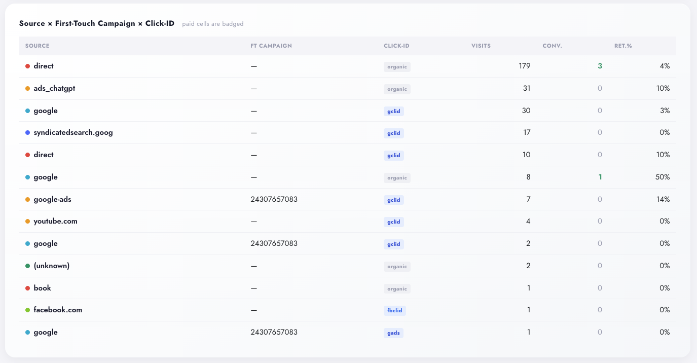The image size is (697, 363).
Task: Click the visits value 4
Action: tap(528, 221)
